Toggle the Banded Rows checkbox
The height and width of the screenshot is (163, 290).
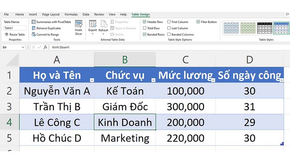pos(144,34)
